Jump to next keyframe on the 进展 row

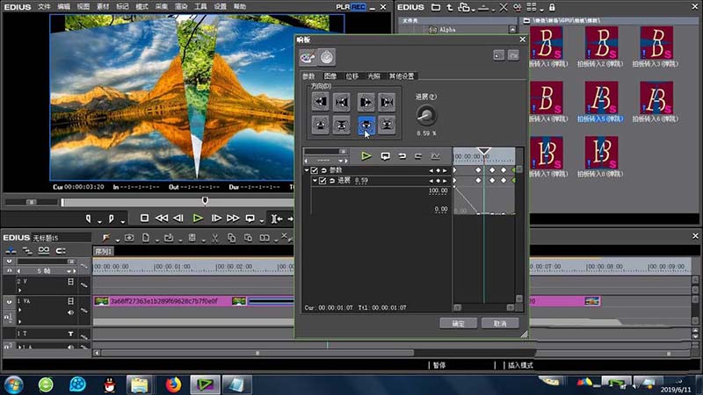tap(445, 181)
